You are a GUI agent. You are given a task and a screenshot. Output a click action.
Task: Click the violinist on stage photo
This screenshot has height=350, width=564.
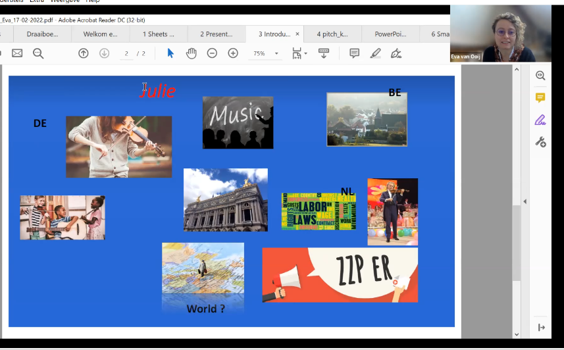393,212
